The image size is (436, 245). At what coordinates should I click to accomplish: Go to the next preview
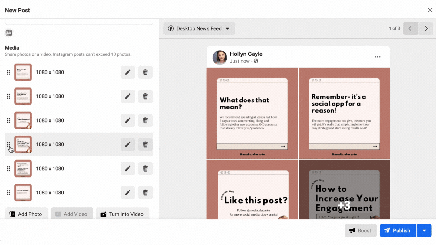click(x=426, y=28)
